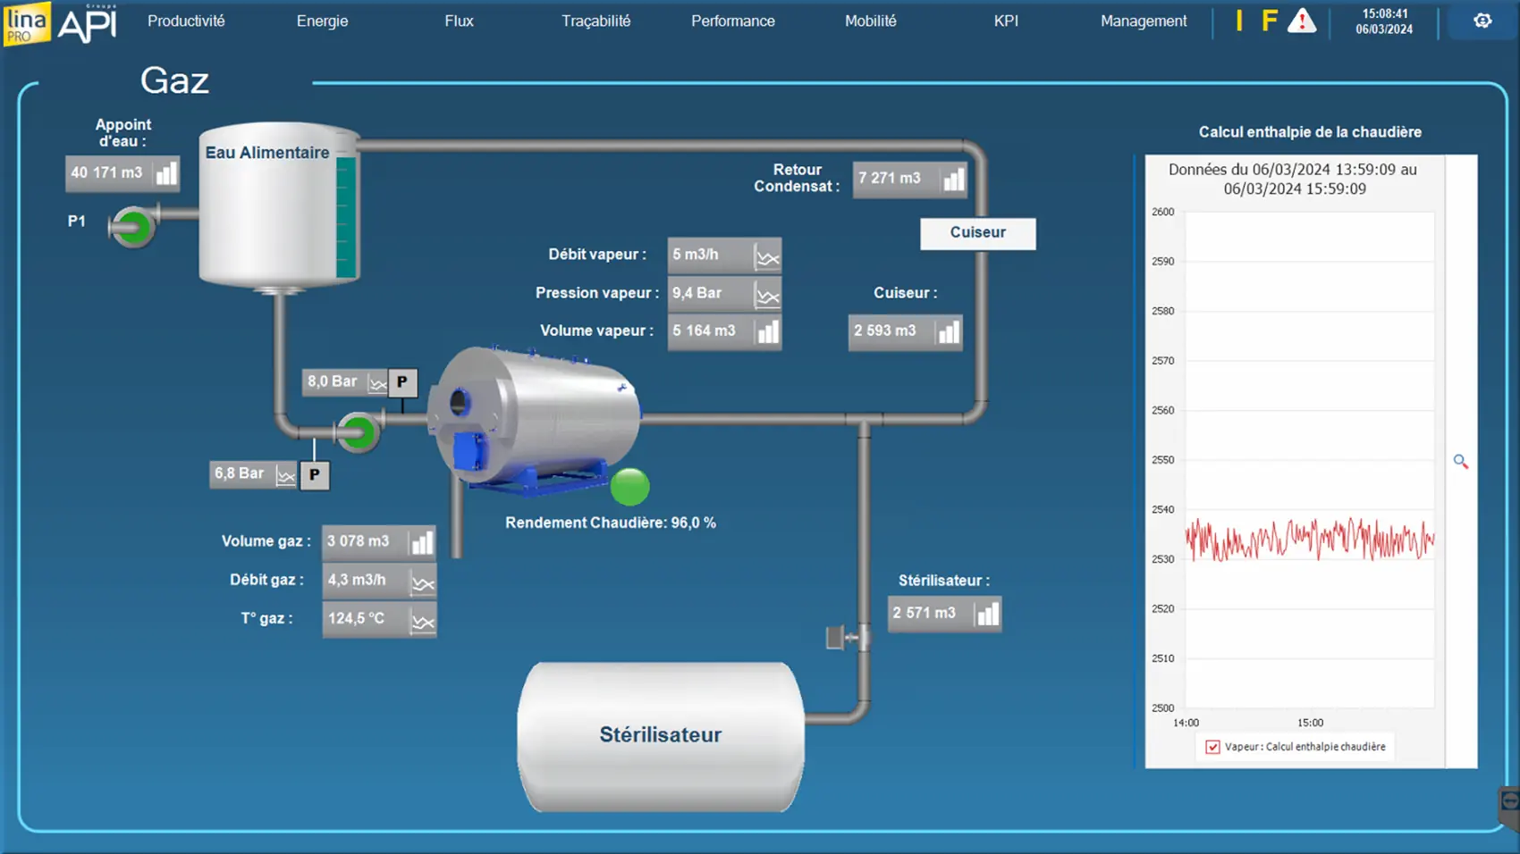Open settings gear in top bar
This screenshot has height=854, width=1520.
[x=1482, y=21]
